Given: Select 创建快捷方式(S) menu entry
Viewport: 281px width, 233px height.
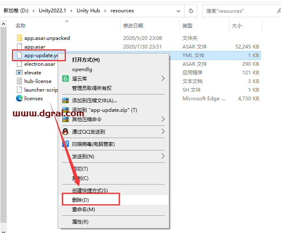Looking at the screenshot, I should point(90,191).
